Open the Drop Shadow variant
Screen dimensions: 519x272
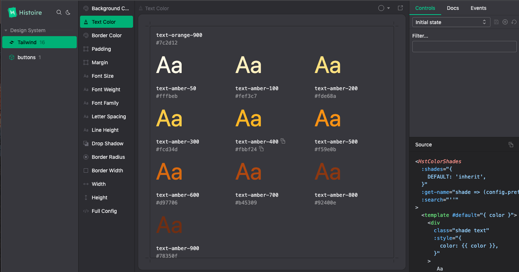pos(106,143)
